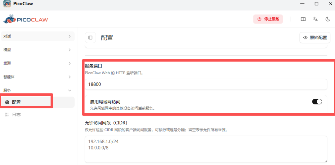Collapse the 服务 section chevron
This screenshot has height=165, width=335.
pyautogui.click(x=70, y=90)
